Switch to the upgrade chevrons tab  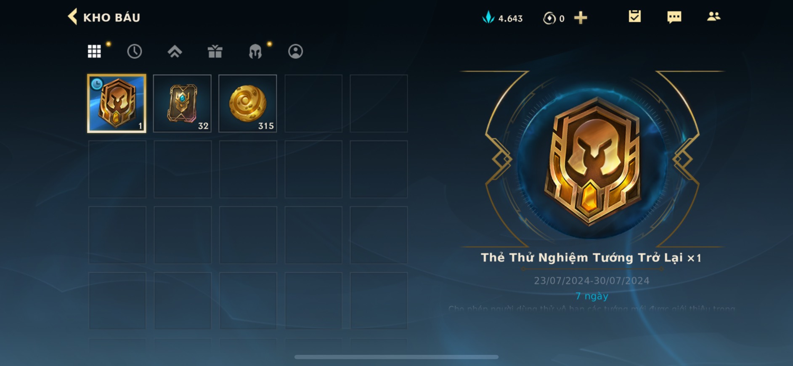coord(175,51)
